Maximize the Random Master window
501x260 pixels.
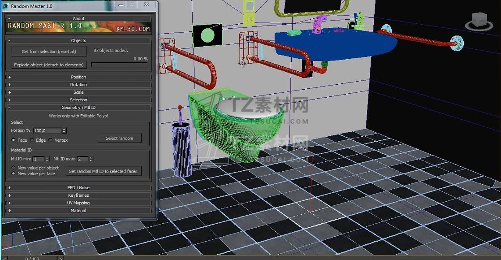pyautogui.click(x=132, y=4)
